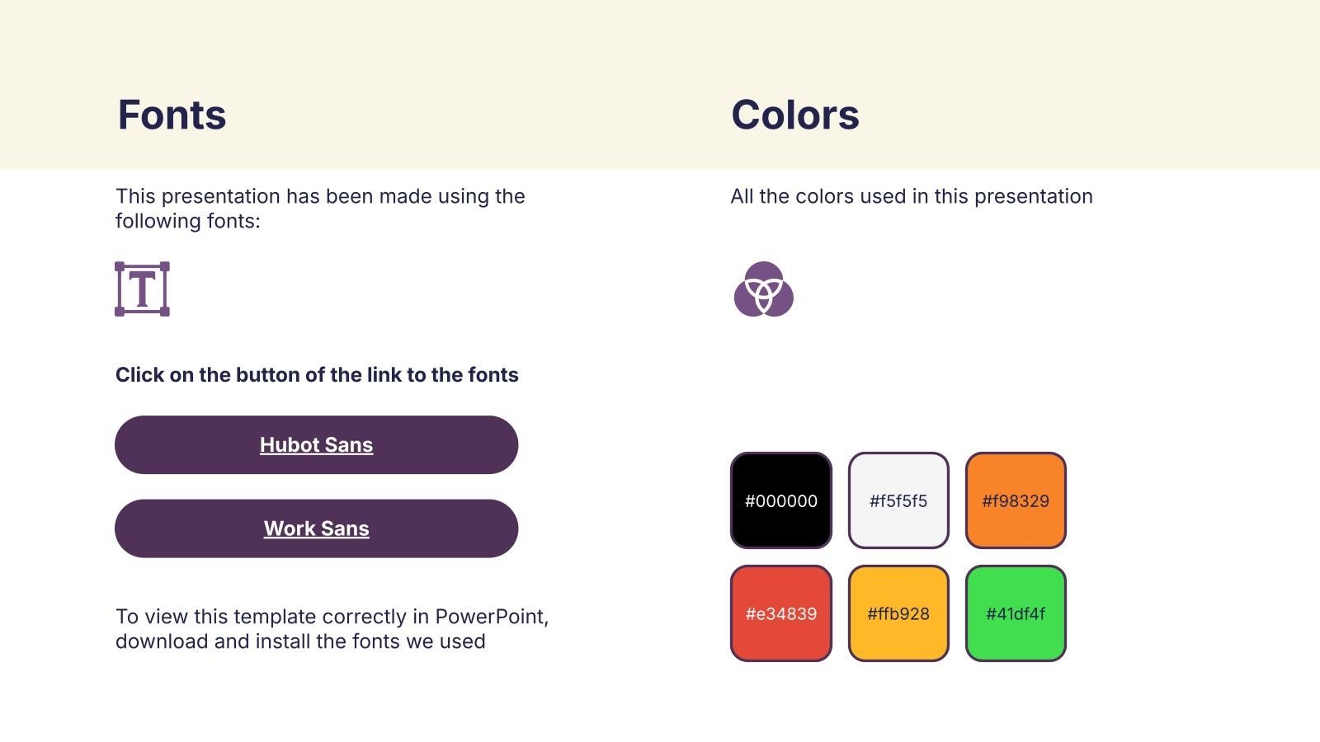Click the 'To view this template' note
1320x742 pixels.
(x=332, y=629)
